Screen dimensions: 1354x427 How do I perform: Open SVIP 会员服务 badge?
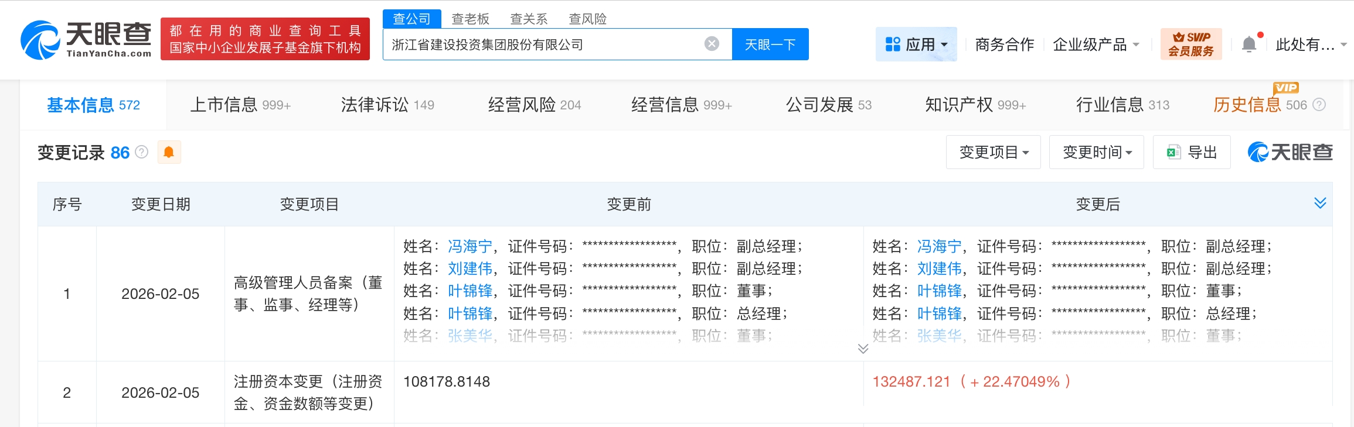tap(1190, 44)
